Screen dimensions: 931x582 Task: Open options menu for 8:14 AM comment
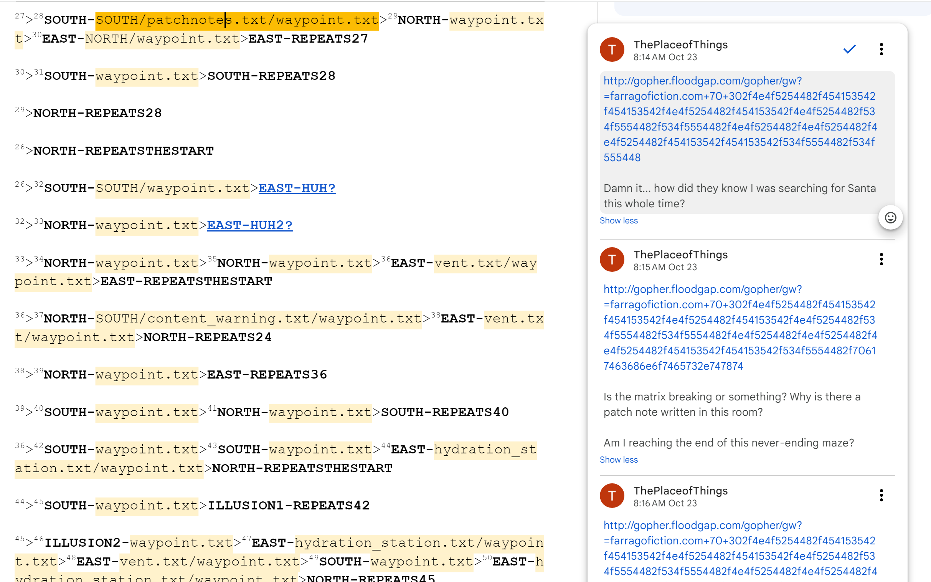pos(881,49)
